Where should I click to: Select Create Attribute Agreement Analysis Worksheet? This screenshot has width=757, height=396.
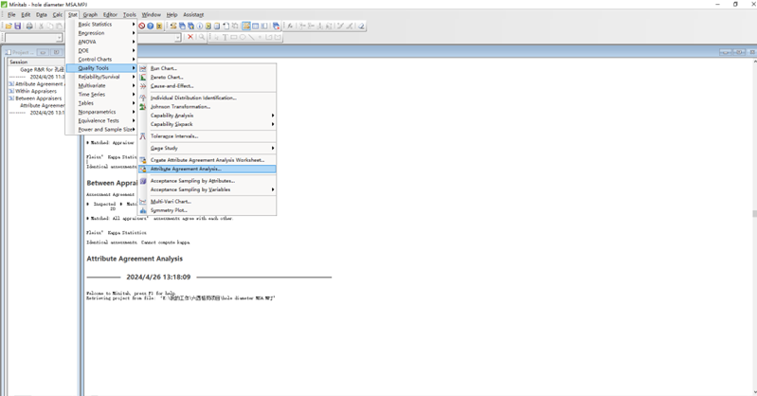(x=207, y=160)
